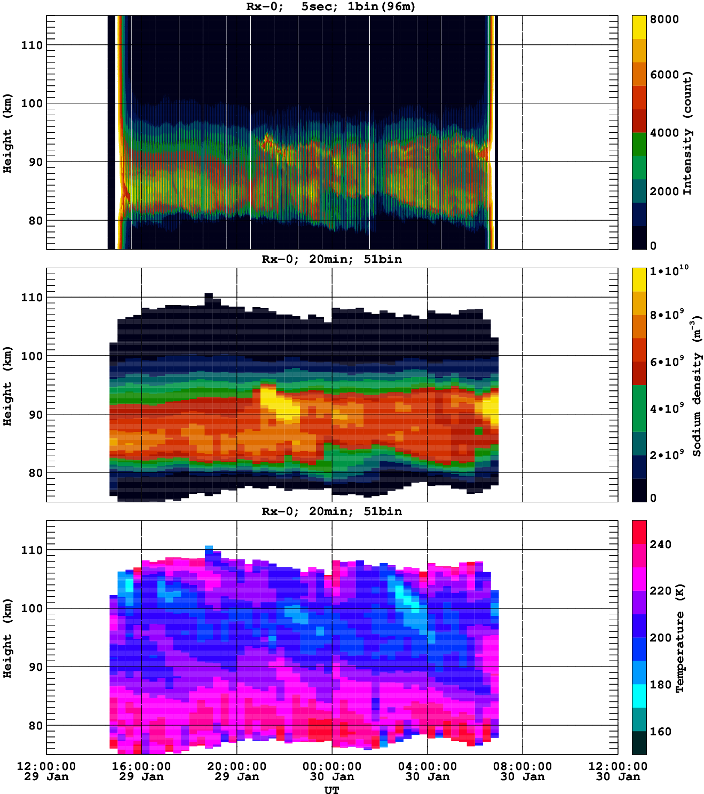The height and width of the screenshot is (794, 704).
Task: Click the '20:00:00 29 Jan' time axis label
Action: point(237,771)
